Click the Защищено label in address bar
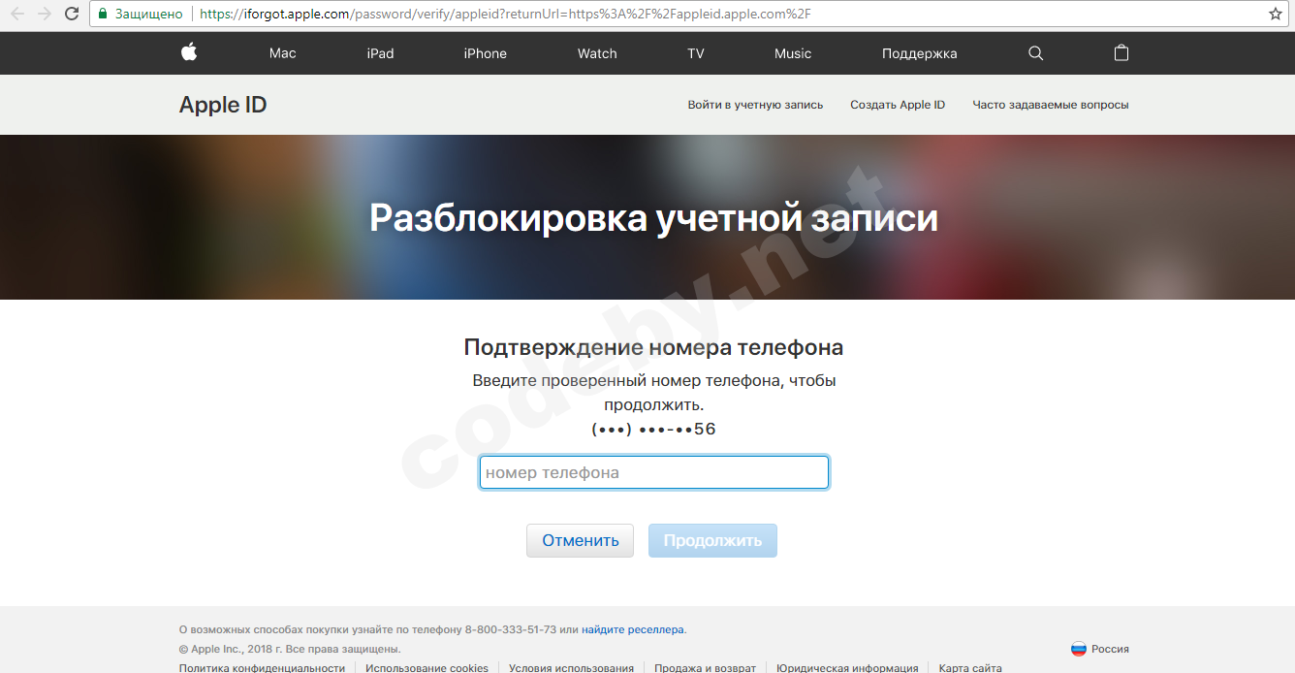 [x=148, y=15]
